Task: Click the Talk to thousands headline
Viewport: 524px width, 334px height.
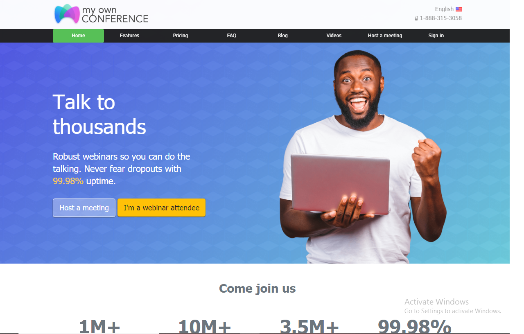Action: coord(99,114)
